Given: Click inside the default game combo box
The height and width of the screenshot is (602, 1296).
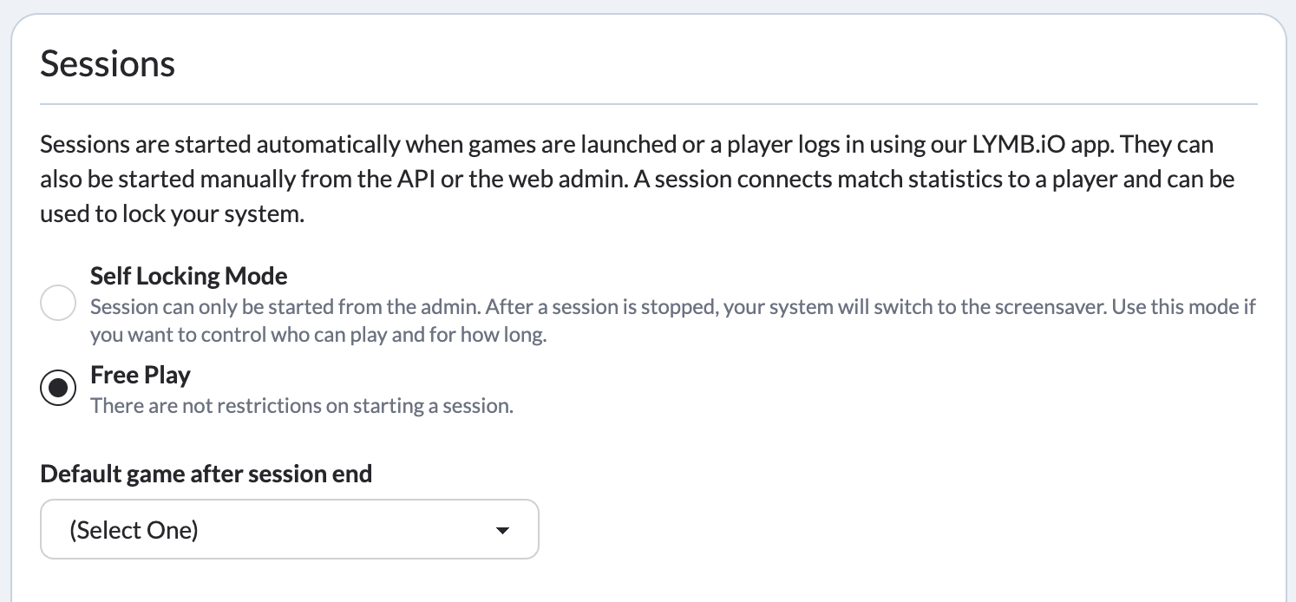Looking at the screenshot, I should click(x=260, y=529).
